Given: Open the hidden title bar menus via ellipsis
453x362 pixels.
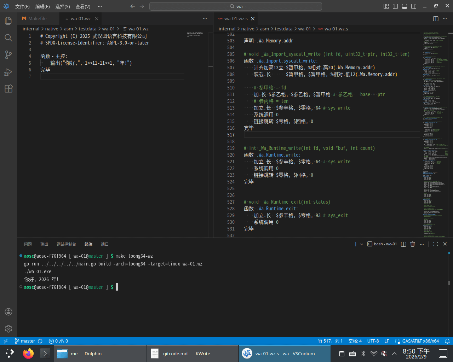Looking at the screenshot, I should 100,6.
